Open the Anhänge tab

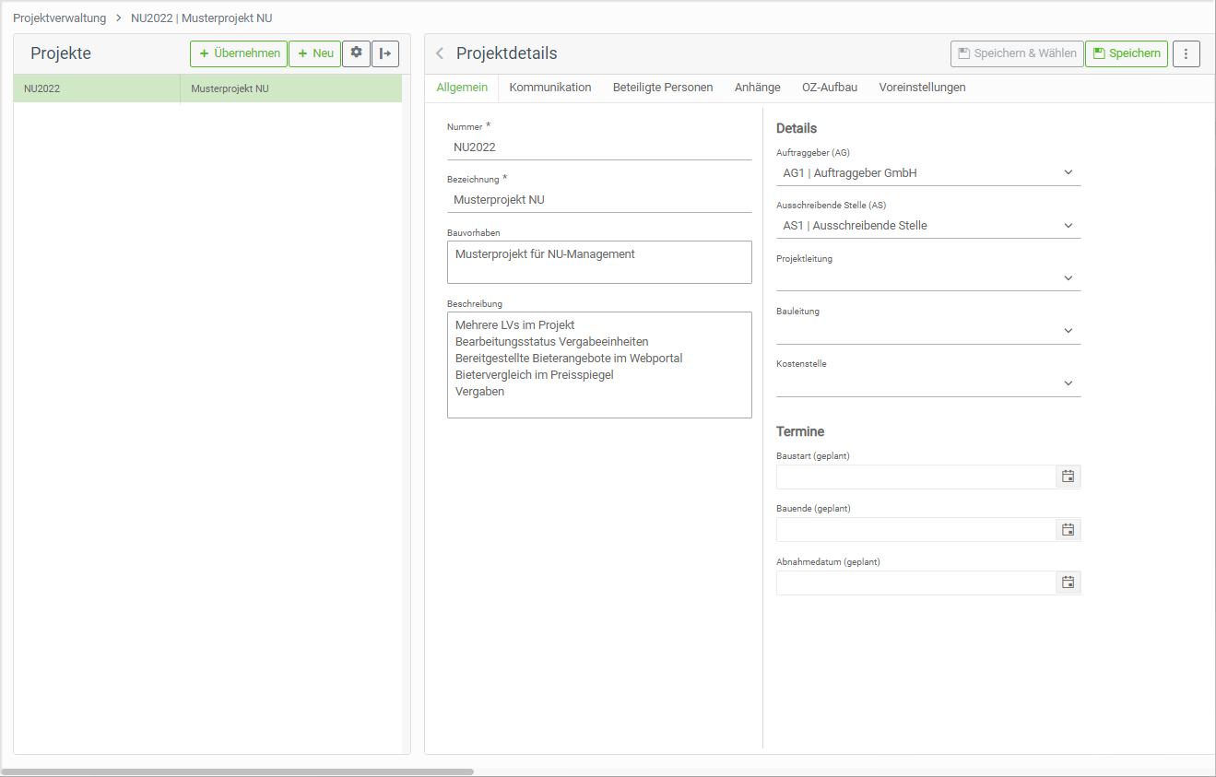tap(758, 88)
